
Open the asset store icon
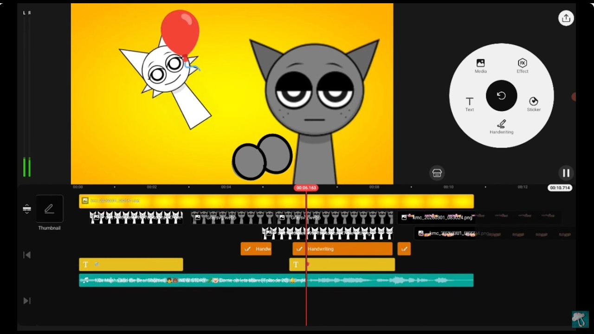coord(437,173)
